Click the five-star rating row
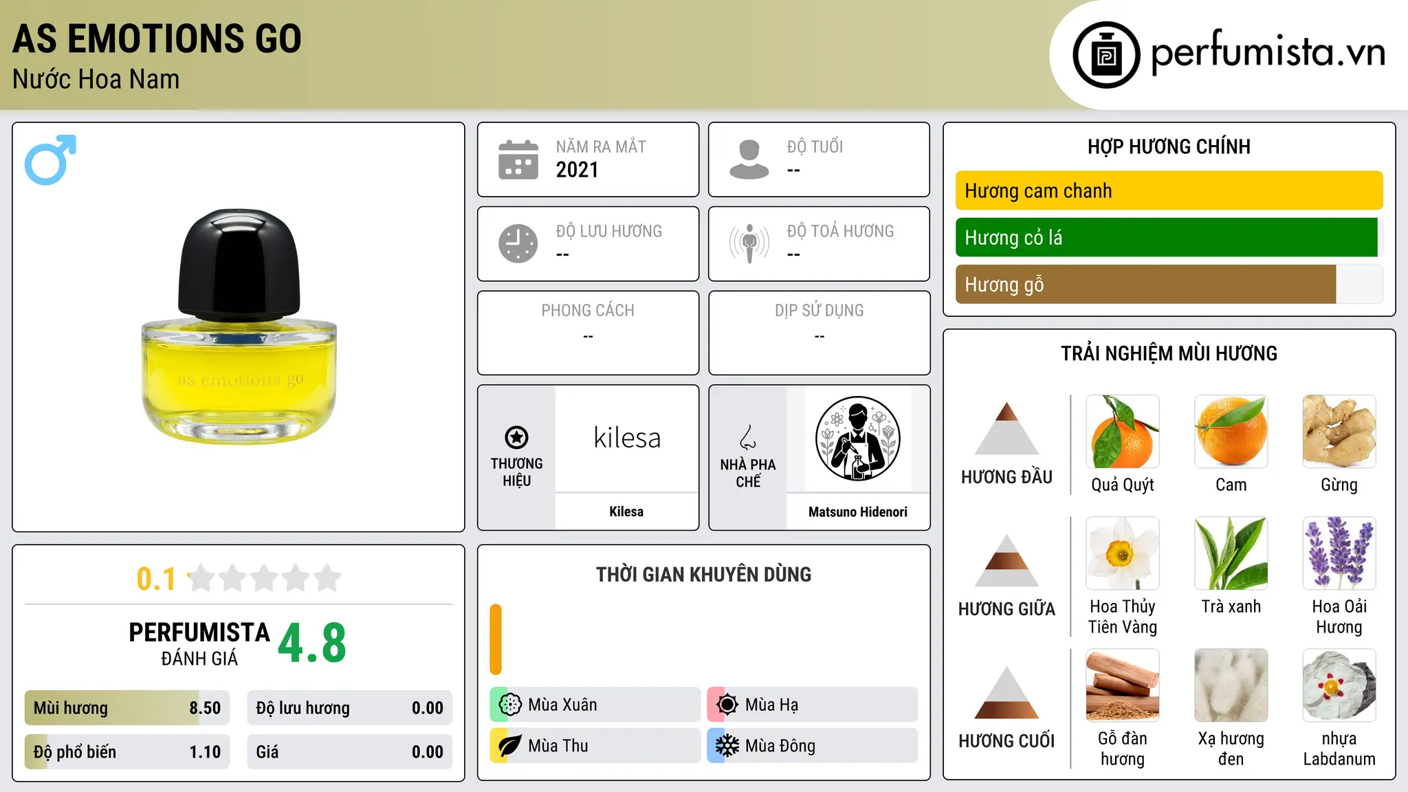 point(264,578)
